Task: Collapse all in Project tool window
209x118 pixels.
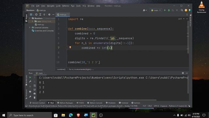Action: [44, 14]
